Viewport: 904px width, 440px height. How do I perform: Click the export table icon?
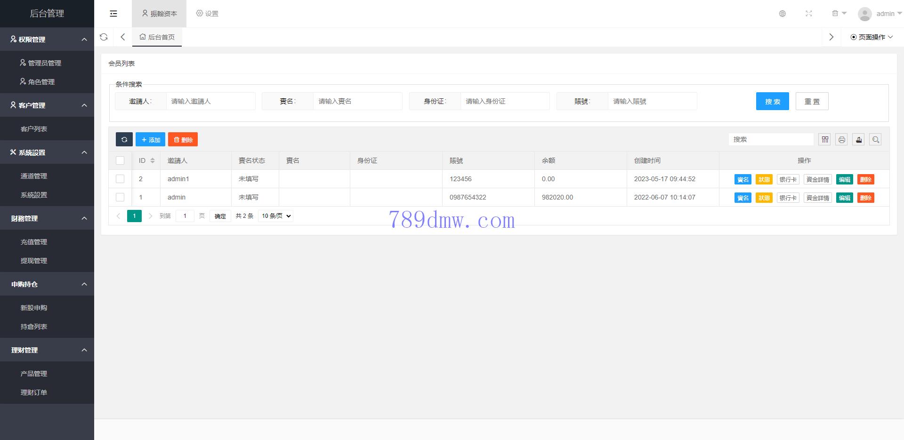tap(859, 140)
